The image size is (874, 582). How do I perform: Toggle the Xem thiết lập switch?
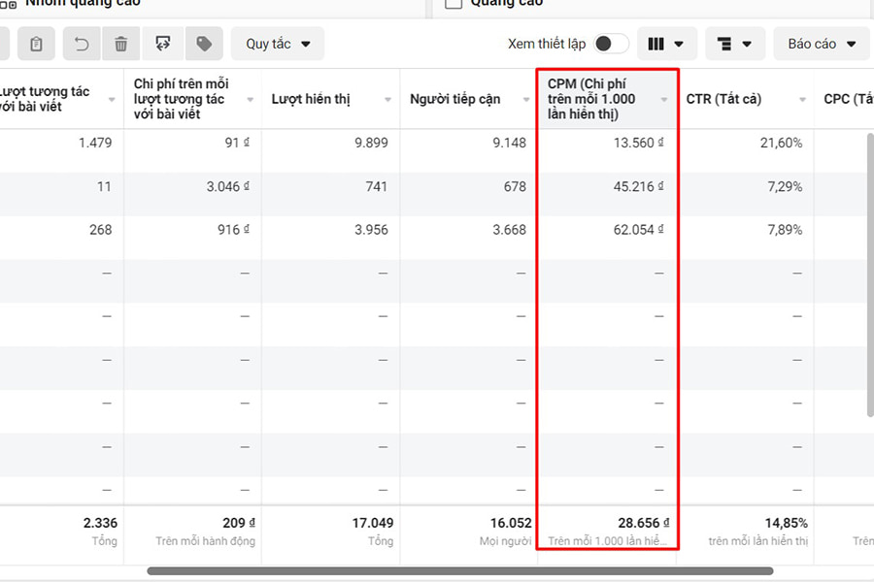611,44
